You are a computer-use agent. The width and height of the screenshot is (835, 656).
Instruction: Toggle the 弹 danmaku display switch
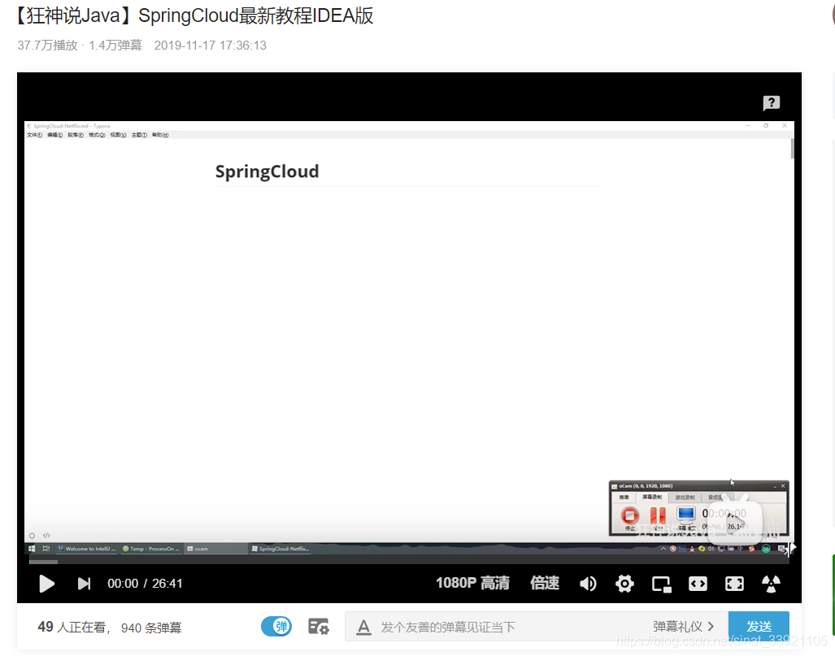(276, 626)
